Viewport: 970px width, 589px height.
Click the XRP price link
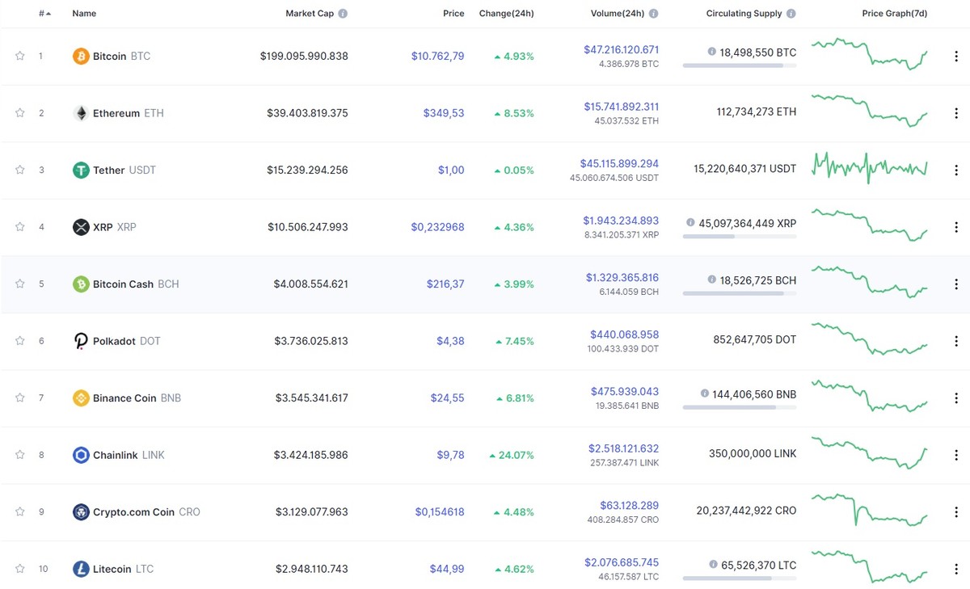(x=437, y=227)
